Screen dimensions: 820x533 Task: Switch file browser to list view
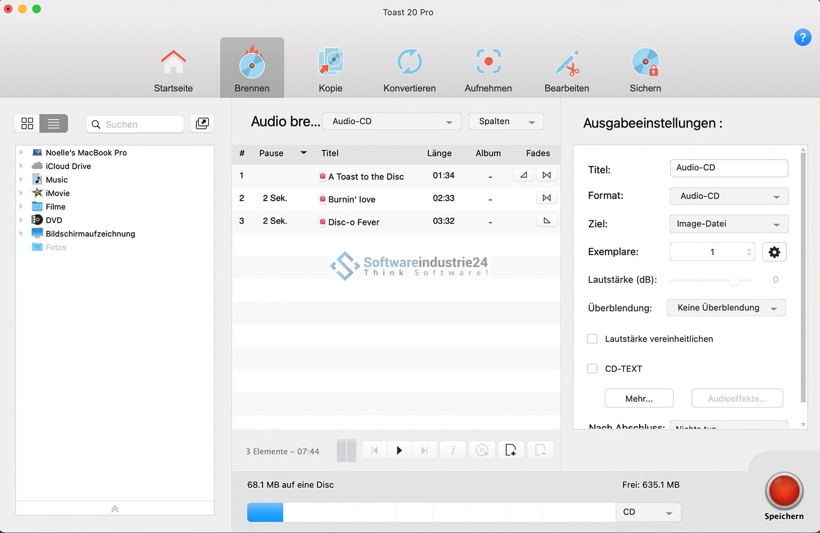tap(53, 124)
